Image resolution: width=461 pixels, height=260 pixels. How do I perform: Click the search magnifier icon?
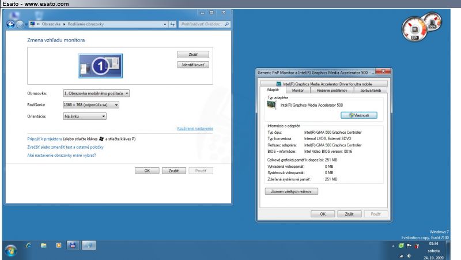click(226, 24)
